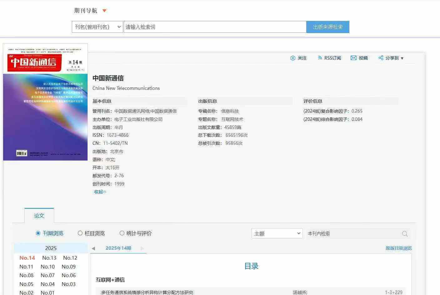Image resolution: width=440 pixels, height=295 pixels.
Task: Click the 出版来源检索 search button
Action: point(327,27)
